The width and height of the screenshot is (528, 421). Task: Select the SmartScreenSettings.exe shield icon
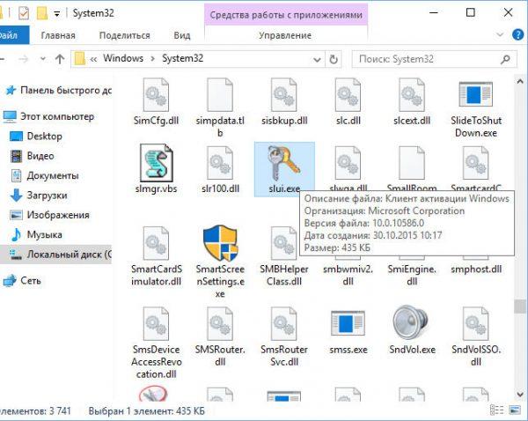220,243
